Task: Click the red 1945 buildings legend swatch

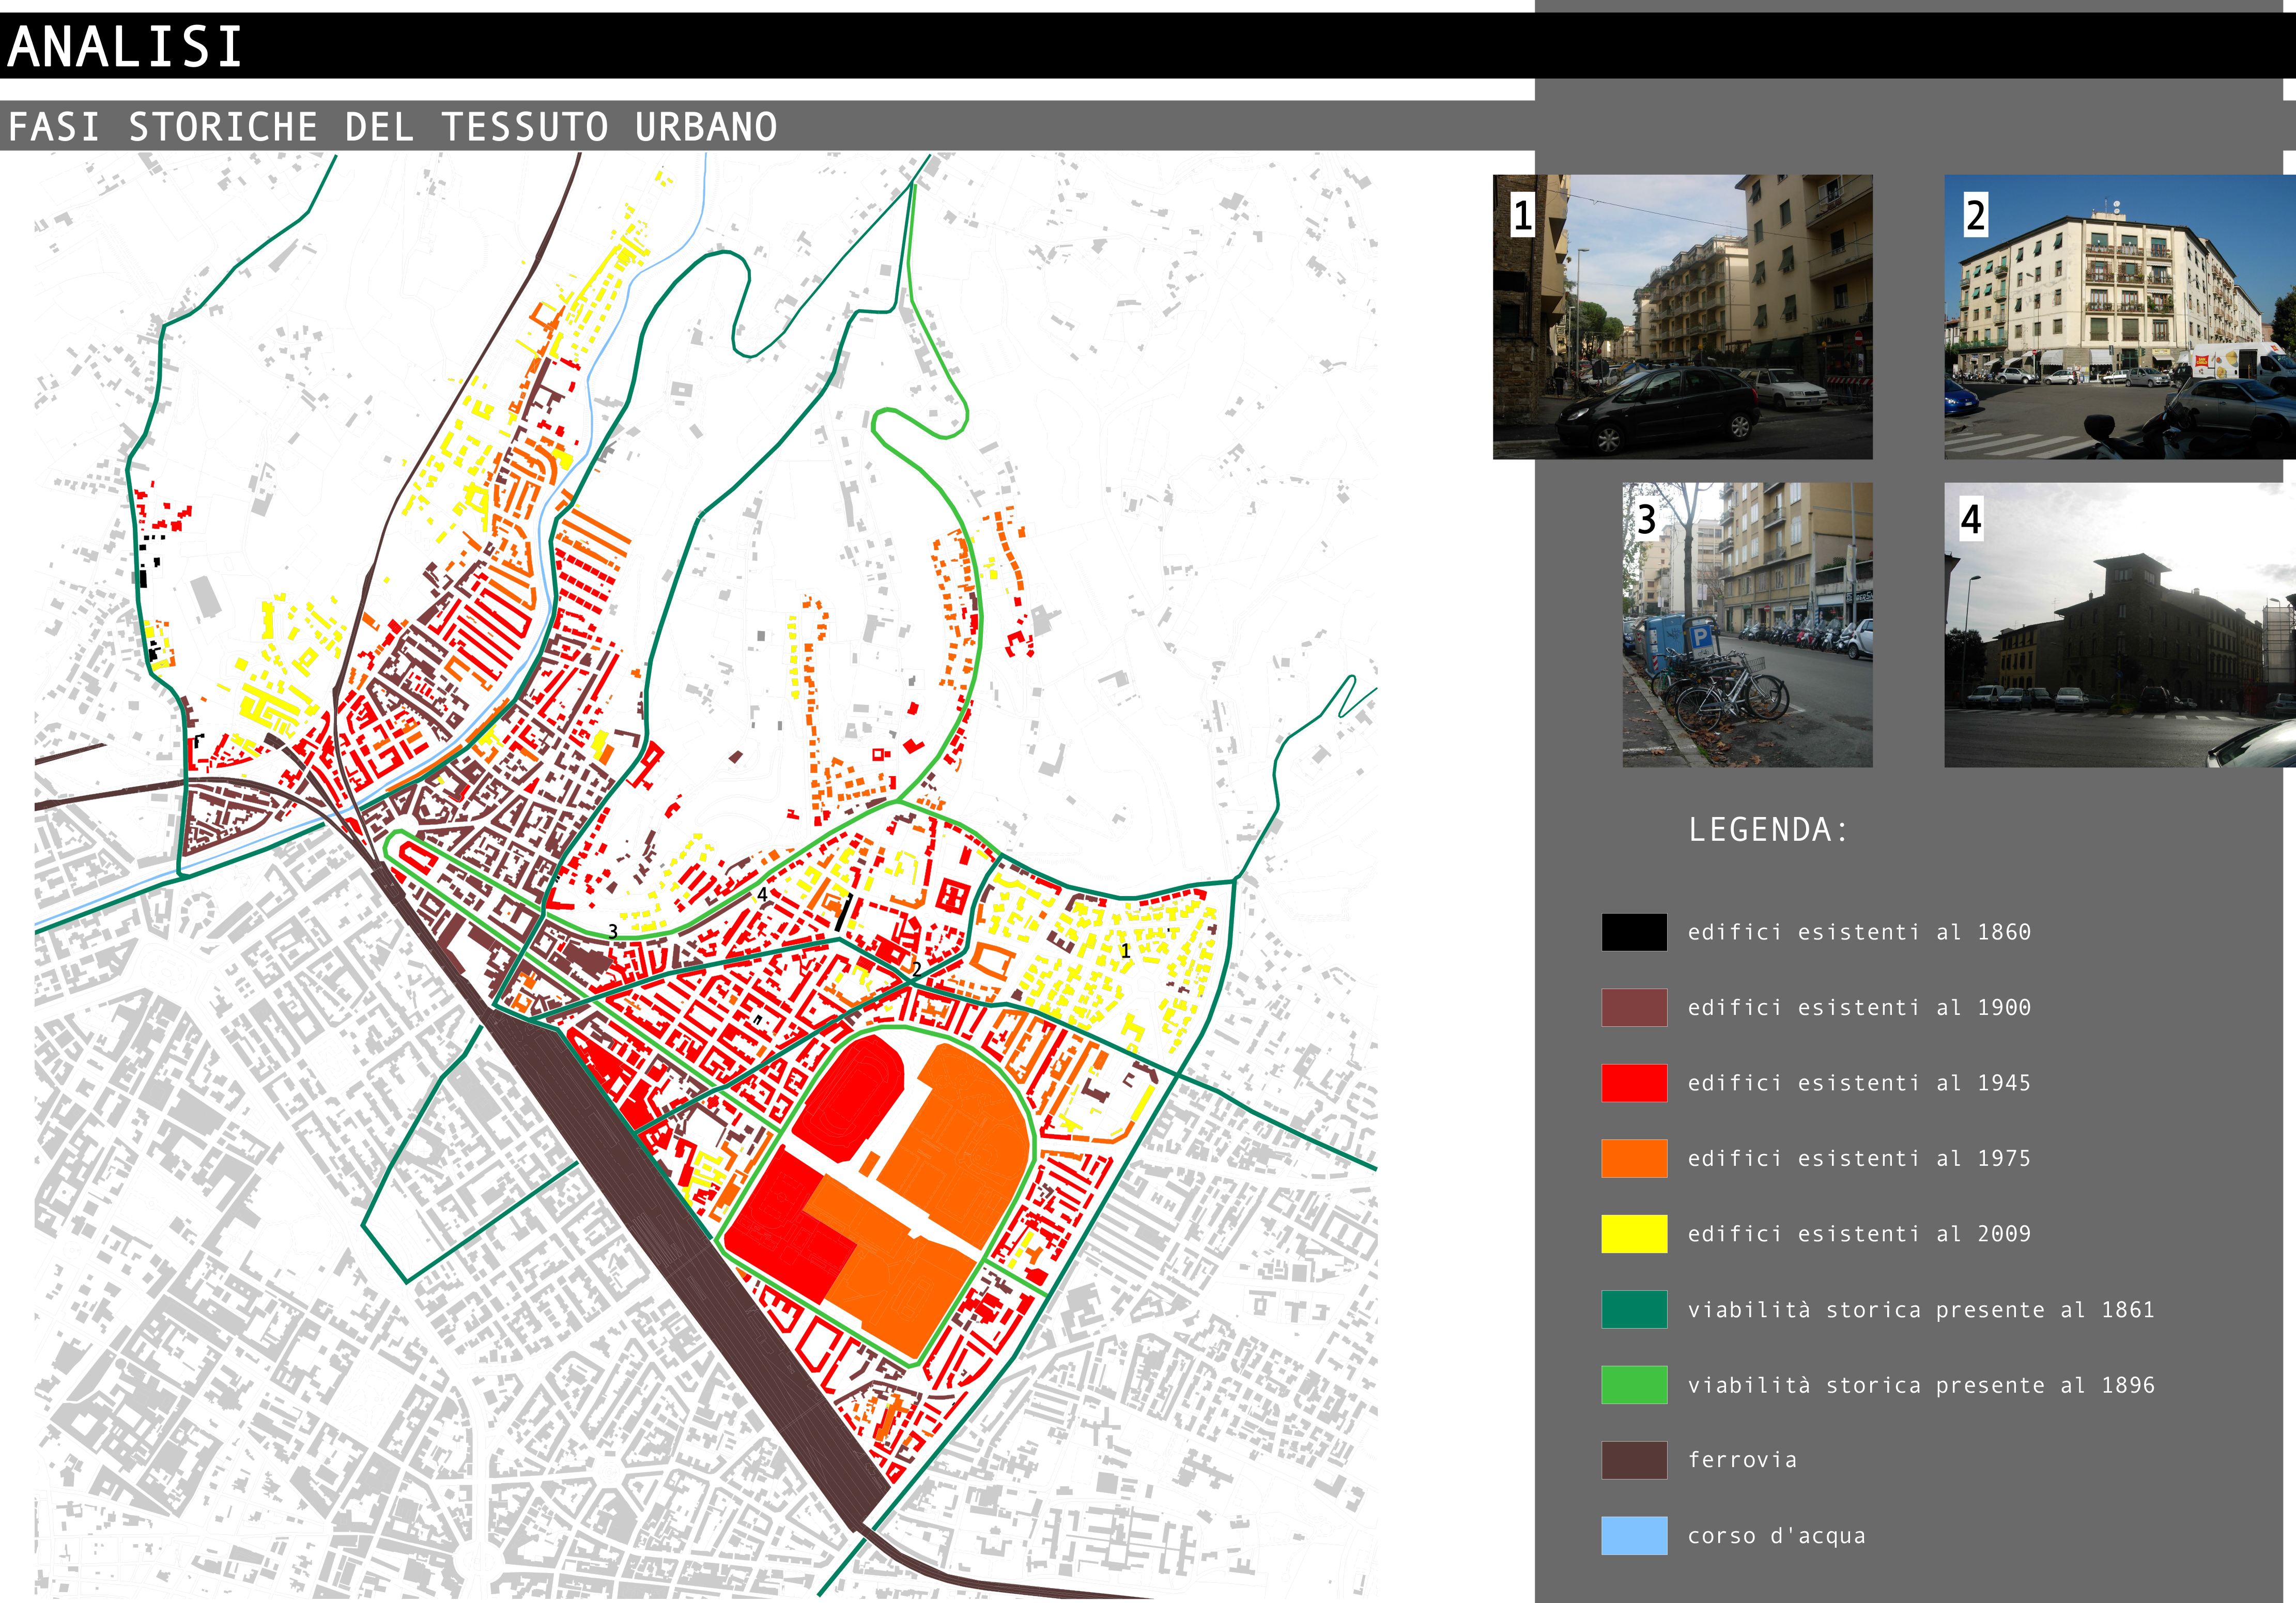Action: click(1633, 1082)
